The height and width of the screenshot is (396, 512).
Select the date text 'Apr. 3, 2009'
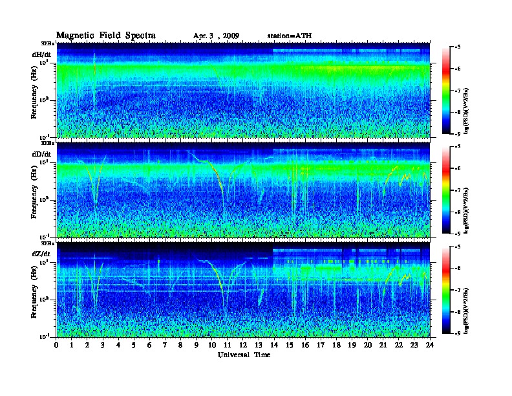pyautogui.click(x=216, y=36)
